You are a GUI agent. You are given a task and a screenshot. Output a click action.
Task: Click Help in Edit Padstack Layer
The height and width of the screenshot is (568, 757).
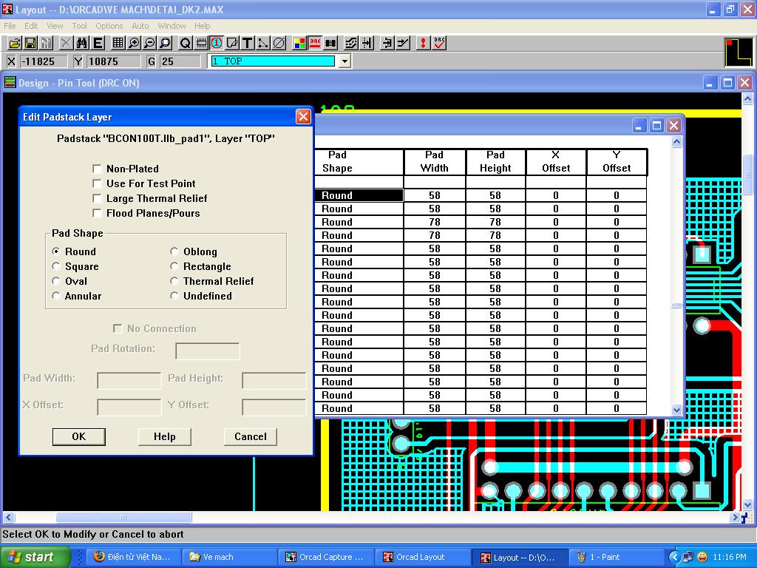point(165,436)
